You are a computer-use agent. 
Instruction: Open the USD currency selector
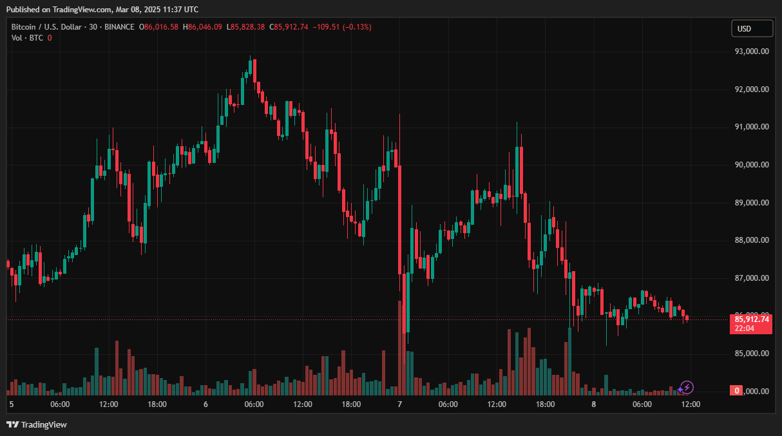(x=751, y=28)
